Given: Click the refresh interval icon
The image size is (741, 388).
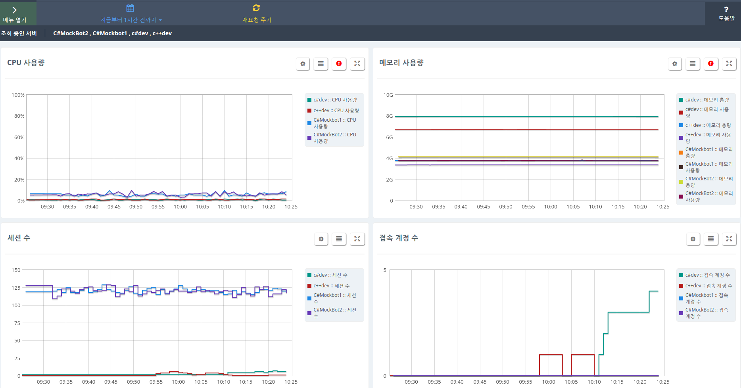Looking at the screenshot, I should (256, 8).
